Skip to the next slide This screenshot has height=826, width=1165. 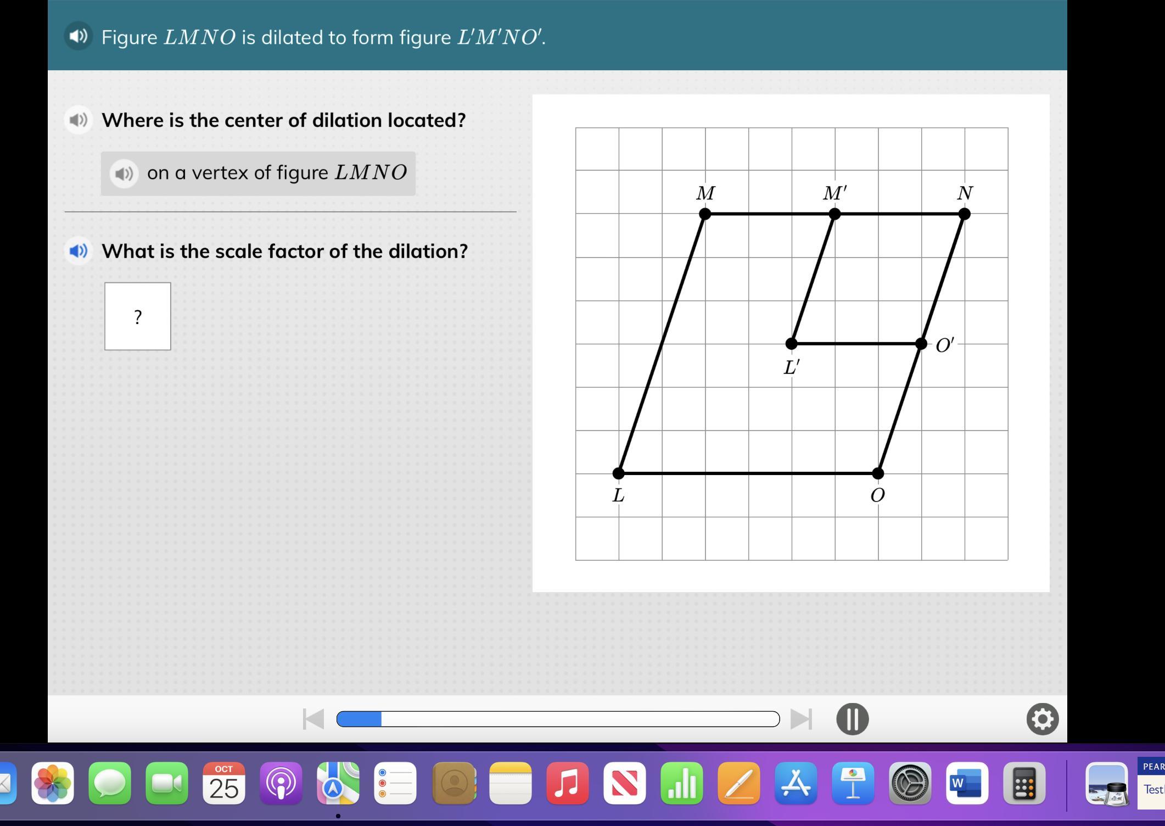[x=801, y=719]
